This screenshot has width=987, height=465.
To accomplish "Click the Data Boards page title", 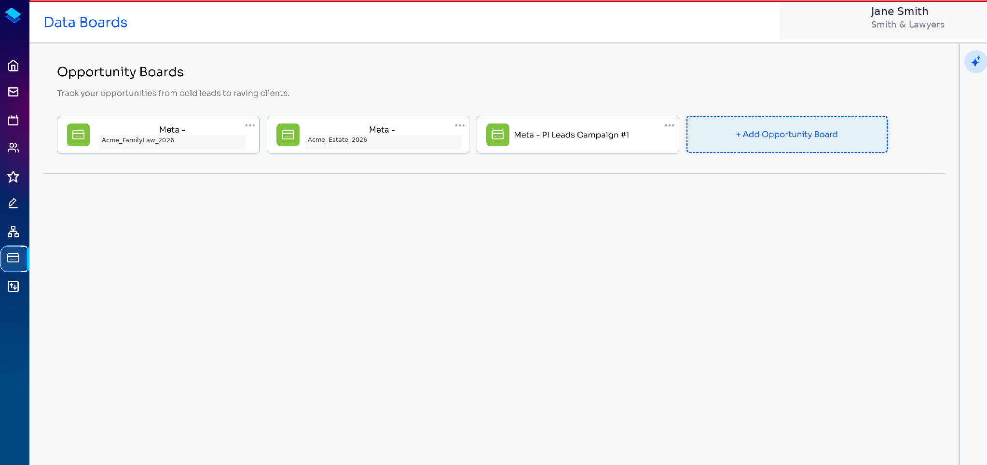I will coord(85,22).
